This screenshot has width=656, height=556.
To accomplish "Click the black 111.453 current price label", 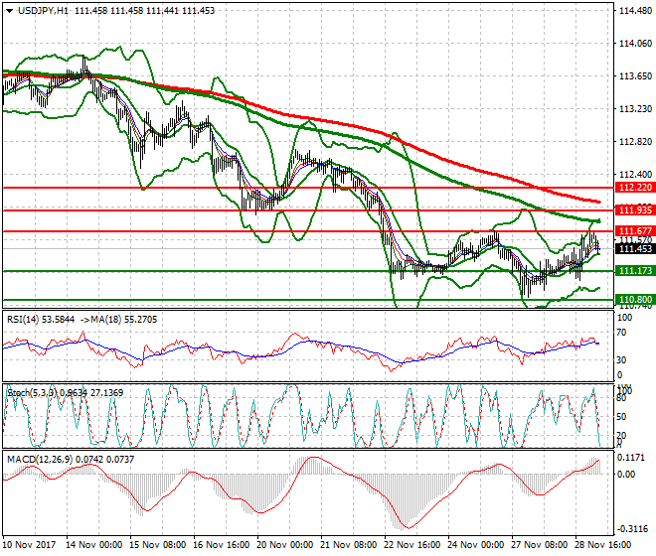I will (635, 249).
